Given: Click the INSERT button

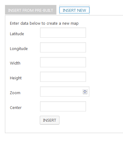Looking at the screenshot, I should 50,120.
